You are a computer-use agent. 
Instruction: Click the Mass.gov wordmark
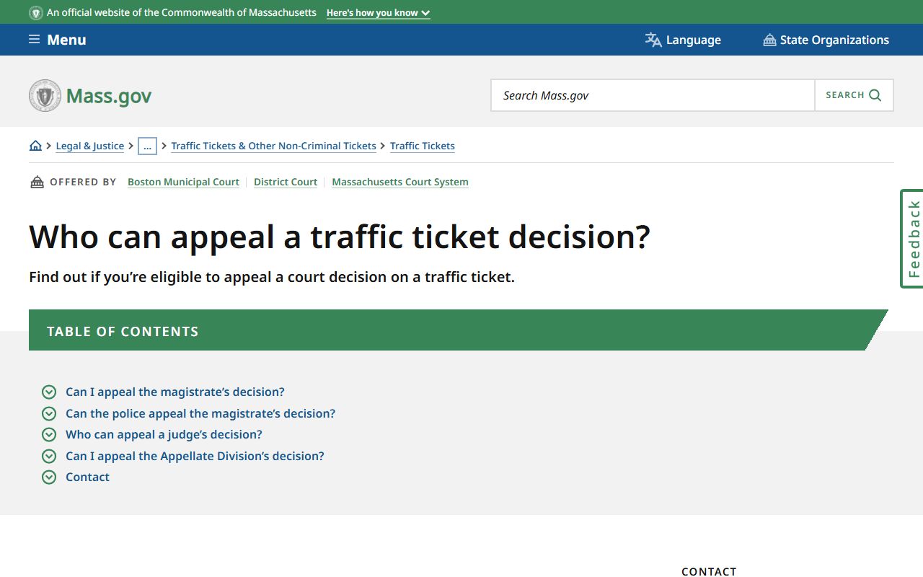tap(109, 96)
